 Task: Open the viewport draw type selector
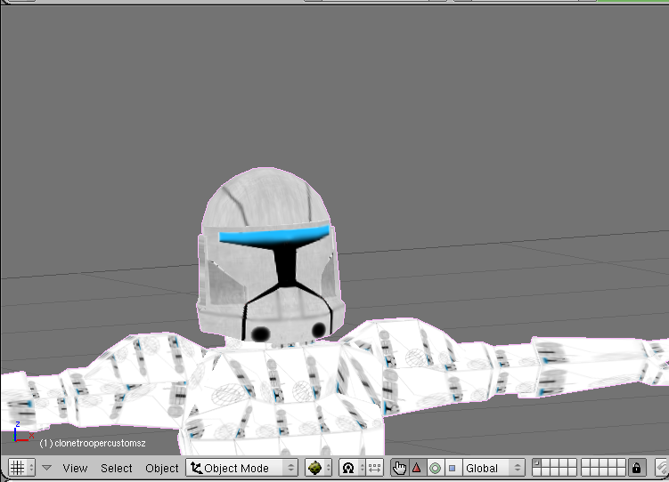(318, 468)
